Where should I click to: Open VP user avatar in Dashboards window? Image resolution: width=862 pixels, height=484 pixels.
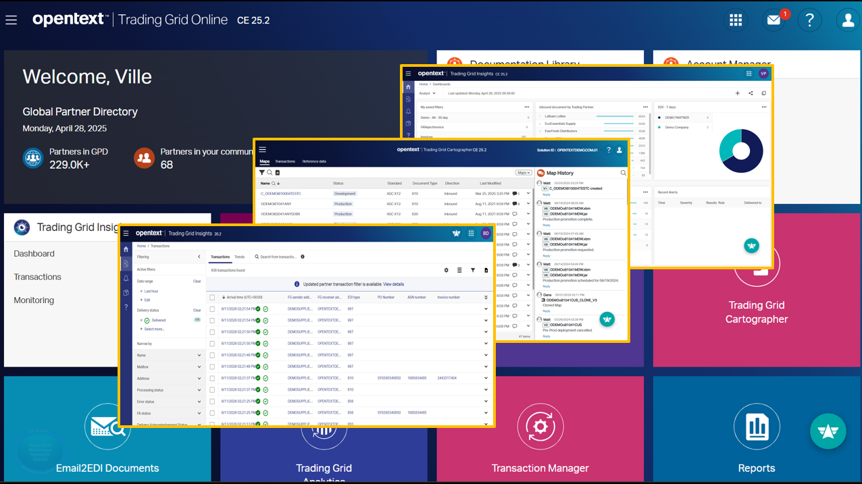tap(763, 74)
